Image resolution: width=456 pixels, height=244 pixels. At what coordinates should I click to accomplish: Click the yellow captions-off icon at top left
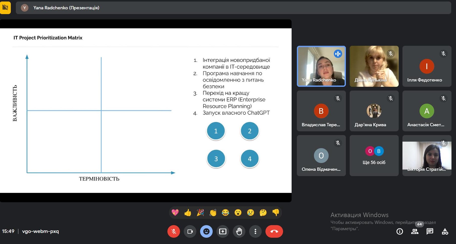tap(5, 8)
